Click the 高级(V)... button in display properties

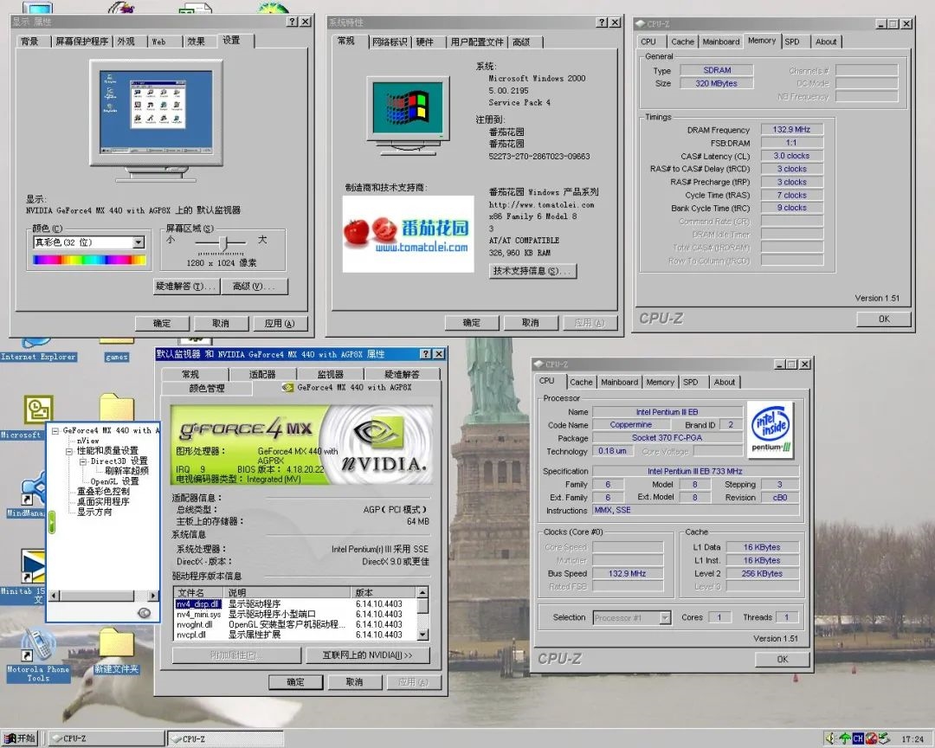pyautogui.click(x=253, y=287)
